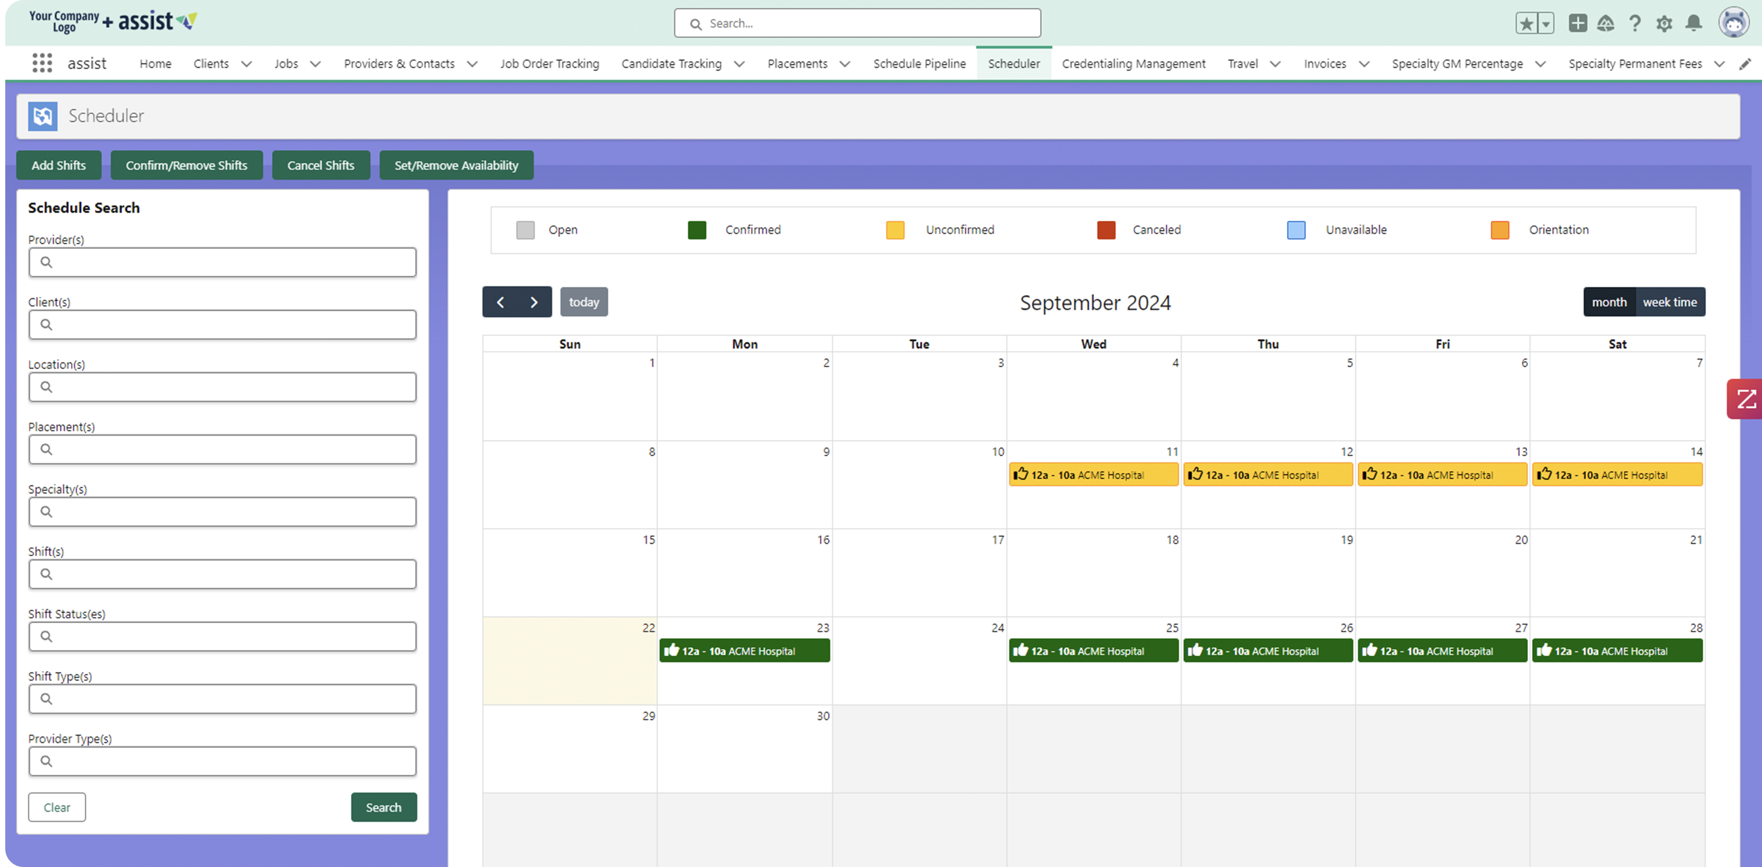Open the app launcher grid icon
The width and height of the screenshot is (1762, 867).
tap(42, 63)
